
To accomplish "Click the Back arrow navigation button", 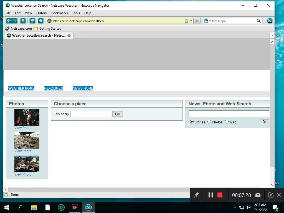I will [9, 21].
